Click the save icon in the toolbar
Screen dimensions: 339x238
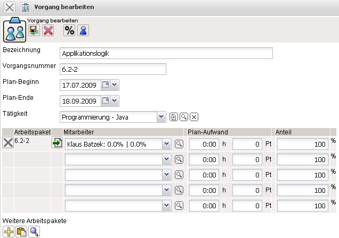click(34, 30)
